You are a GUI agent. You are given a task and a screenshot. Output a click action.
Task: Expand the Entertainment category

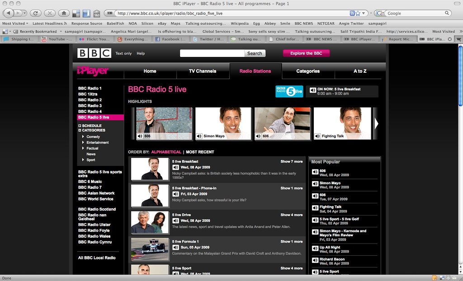pos(83,142)
